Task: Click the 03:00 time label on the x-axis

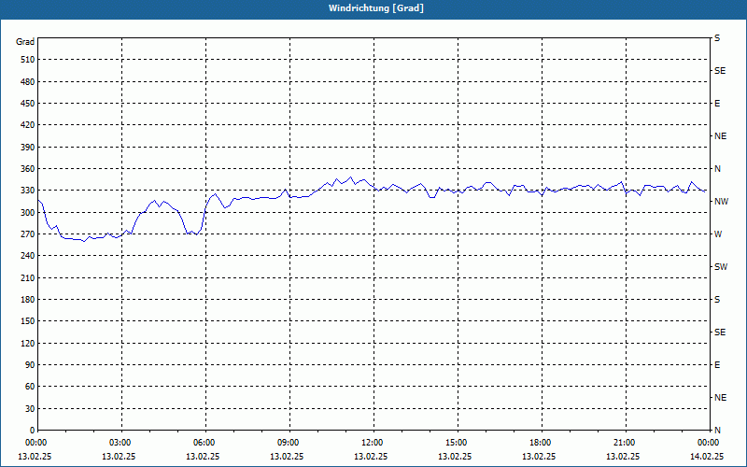Action: point(122,443)
